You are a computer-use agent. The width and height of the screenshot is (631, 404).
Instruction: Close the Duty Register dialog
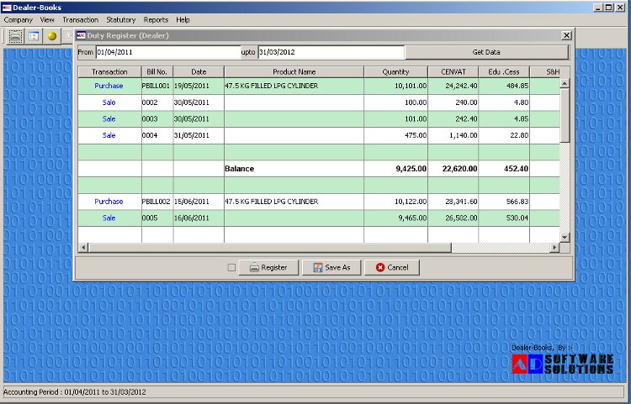click(x=566, y=36)
